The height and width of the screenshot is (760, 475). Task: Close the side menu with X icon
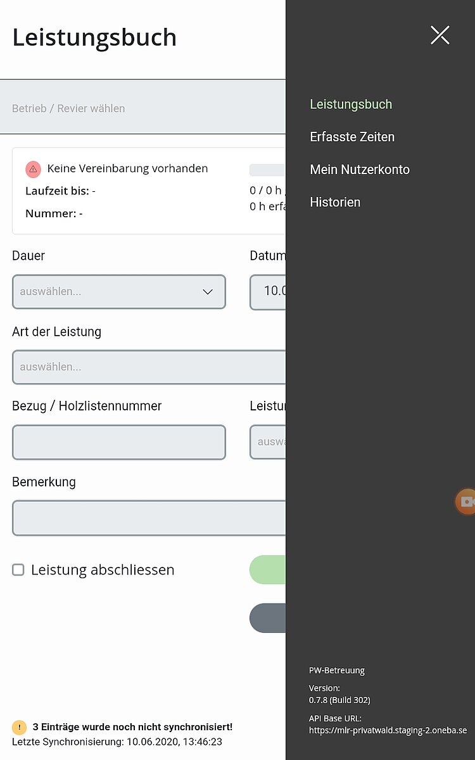440,35
